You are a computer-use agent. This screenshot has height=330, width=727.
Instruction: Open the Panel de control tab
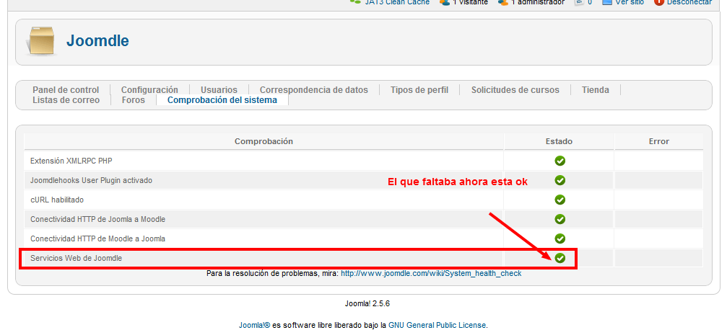click(66, 90)
